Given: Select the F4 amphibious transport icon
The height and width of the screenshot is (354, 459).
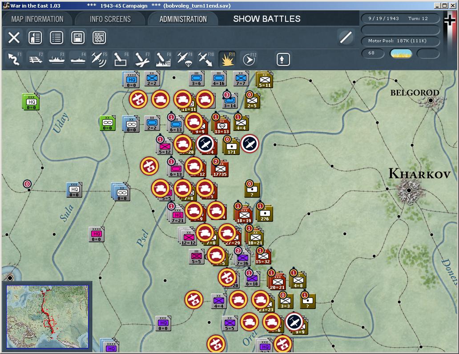Looking at the screenshot, I should click(78, 60).
